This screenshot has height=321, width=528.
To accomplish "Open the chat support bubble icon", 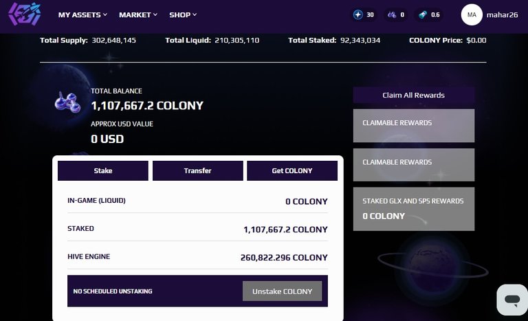I will coord(512,300).
